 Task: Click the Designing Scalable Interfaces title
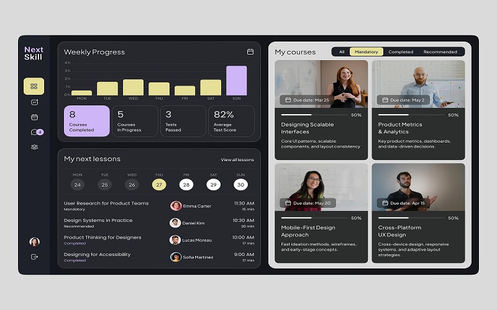click(307, 128)
